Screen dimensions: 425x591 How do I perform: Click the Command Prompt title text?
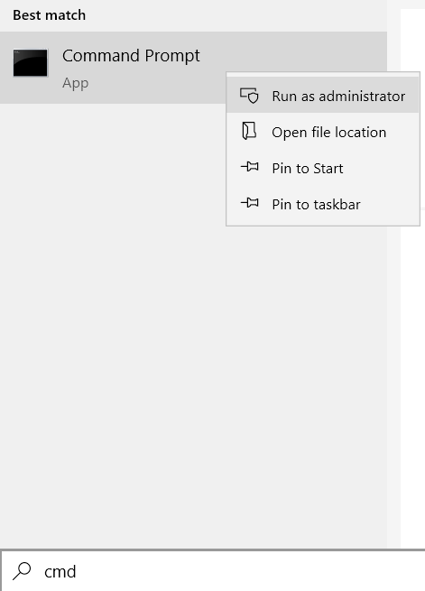tap(131, 56)
